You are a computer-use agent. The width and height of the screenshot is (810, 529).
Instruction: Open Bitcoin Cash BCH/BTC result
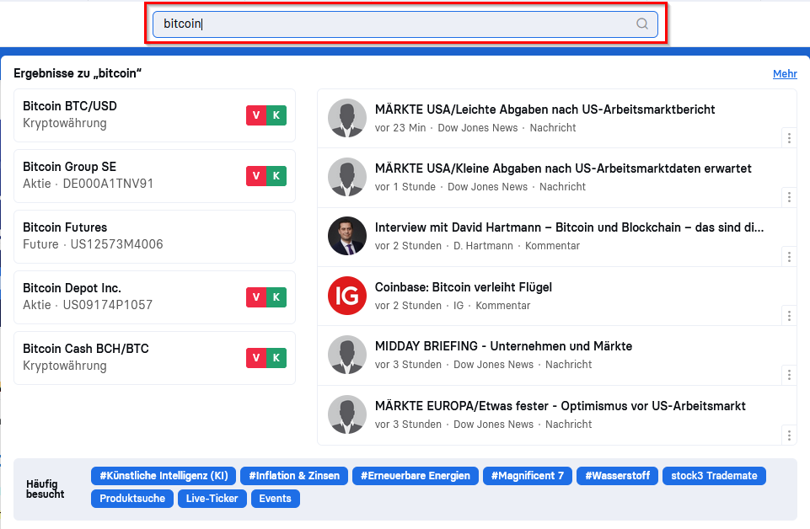tap(154, 358)
